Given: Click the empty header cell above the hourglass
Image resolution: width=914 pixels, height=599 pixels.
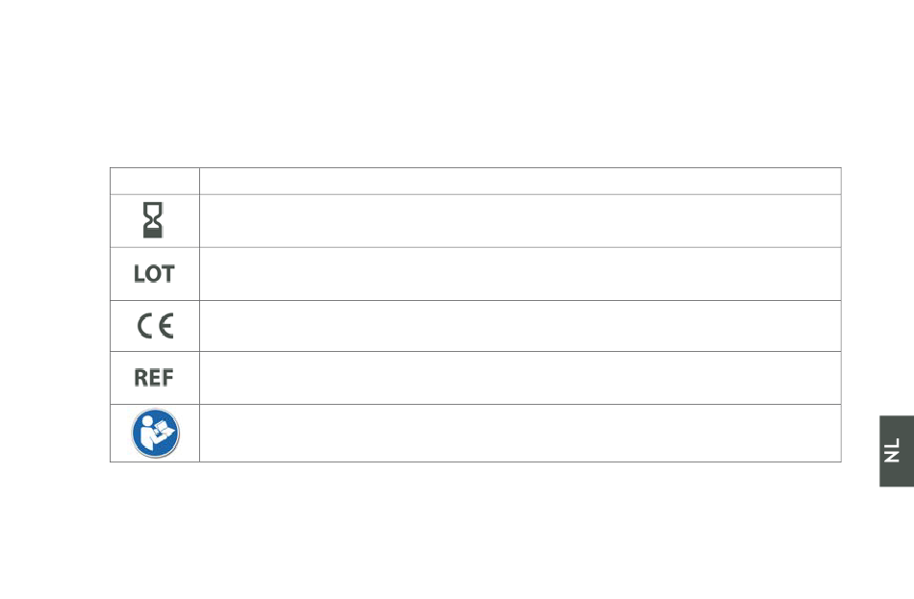Looking at the screenshot, I should (x=155, y=181).
